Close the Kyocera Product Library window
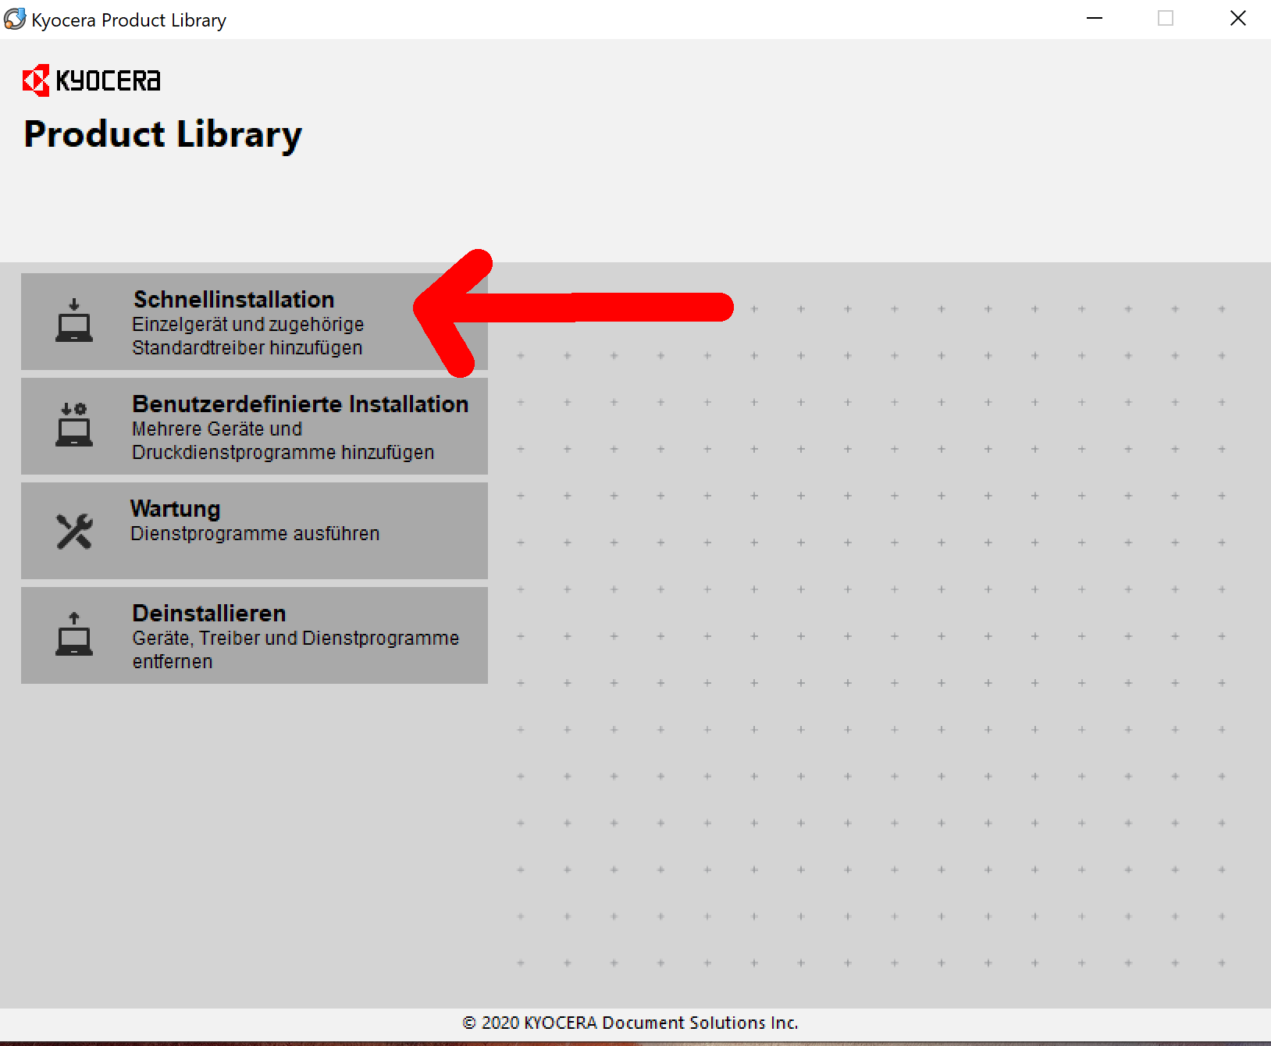The image size is (1271, 1046). [x=1237, y=19]
